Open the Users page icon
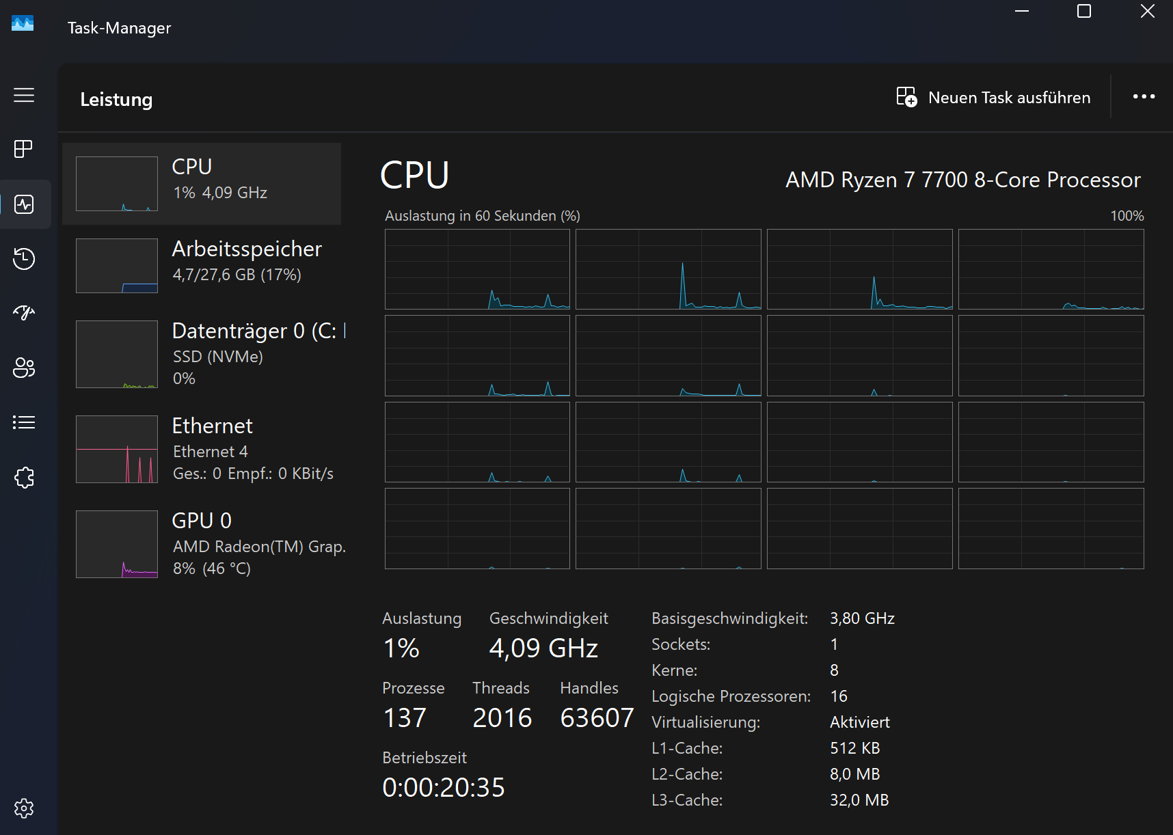The width and height of the screenshot is (1173, 835). 24,368
